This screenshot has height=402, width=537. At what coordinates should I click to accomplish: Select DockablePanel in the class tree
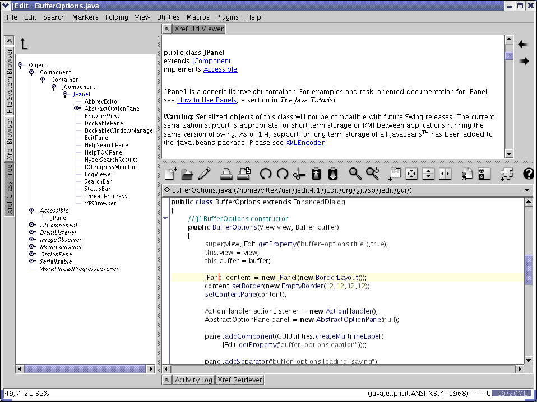104,123
